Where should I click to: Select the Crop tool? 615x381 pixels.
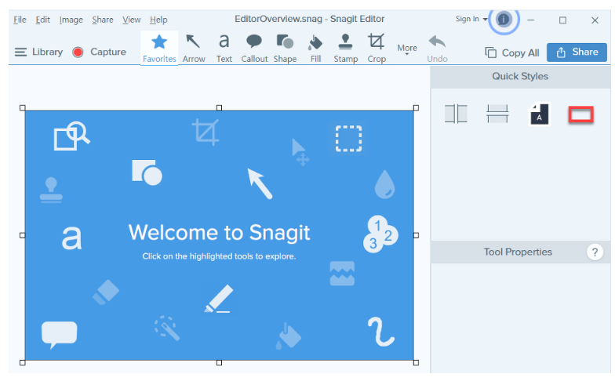377,49
